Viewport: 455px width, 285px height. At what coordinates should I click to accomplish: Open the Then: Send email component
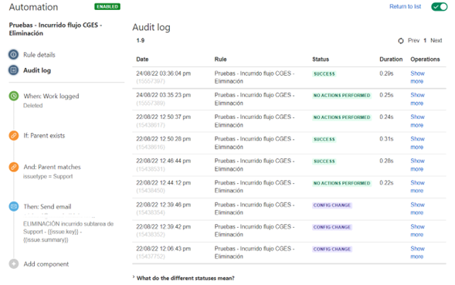[x=47, y=207]
